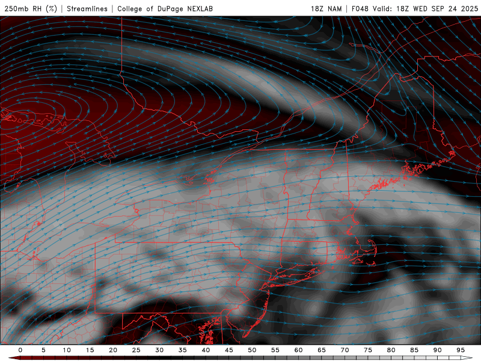The height and width of the screenshot is (361, 481).
Task: Click the "250mb RH (%)" title text
Action: tap(31, 8)
